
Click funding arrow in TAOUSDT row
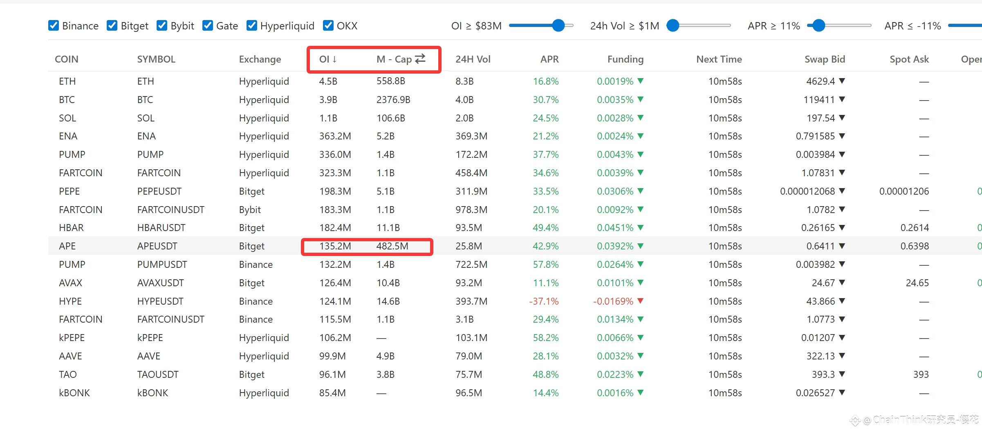640,374
